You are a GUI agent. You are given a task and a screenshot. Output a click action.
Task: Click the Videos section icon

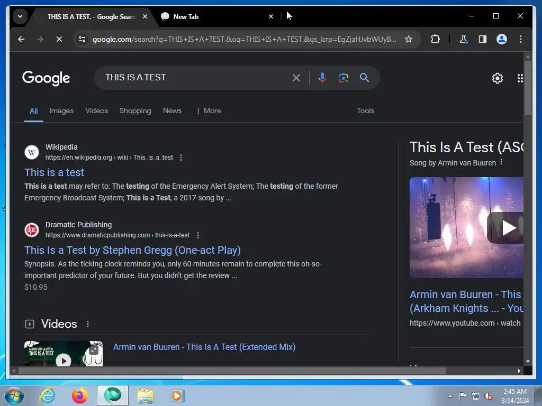pyautogui.click(x=30, y=324)
